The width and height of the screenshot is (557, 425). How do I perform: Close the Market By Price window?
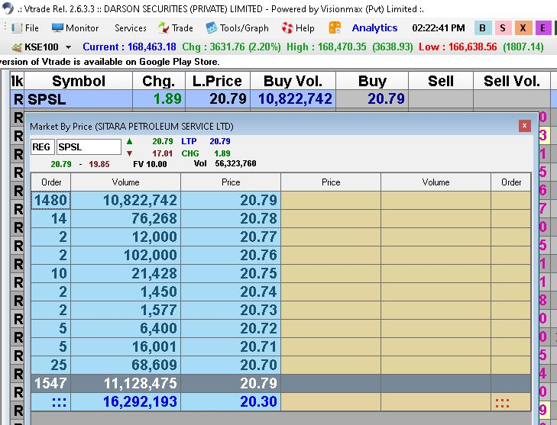tap(524, 126)
